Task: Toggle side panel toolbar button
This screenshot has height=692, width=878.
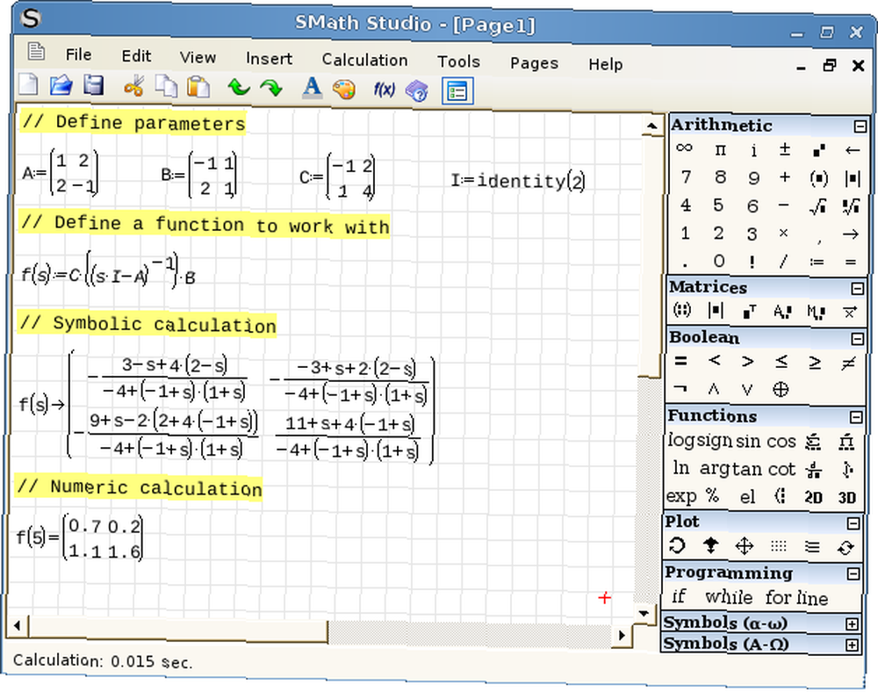Action: point(457,91)
